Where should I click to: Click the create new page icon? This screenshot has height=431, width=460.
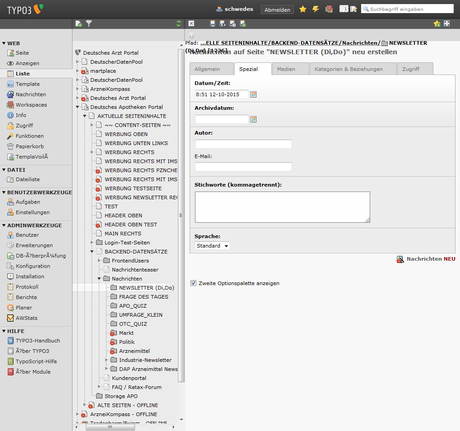(x=79, y=23)
